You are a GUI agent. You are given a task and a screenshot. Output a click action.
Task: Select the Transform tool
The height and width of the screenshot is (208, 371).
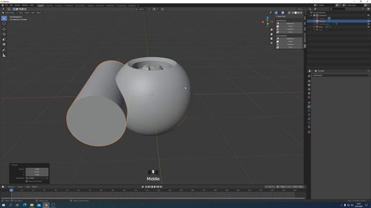click(4, 44)
